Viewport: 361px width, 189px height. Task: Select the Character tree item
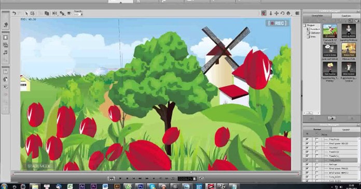click(315, 33)
